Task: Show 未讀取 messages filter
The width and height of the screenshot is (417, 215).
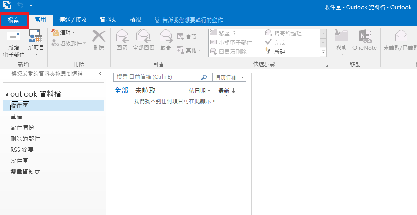Action: click(x=146, y=91)
